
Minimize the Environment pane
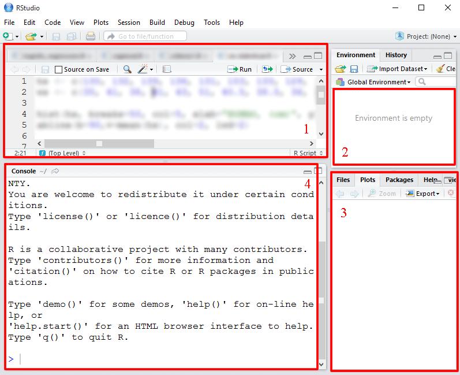tap(437, 57)
